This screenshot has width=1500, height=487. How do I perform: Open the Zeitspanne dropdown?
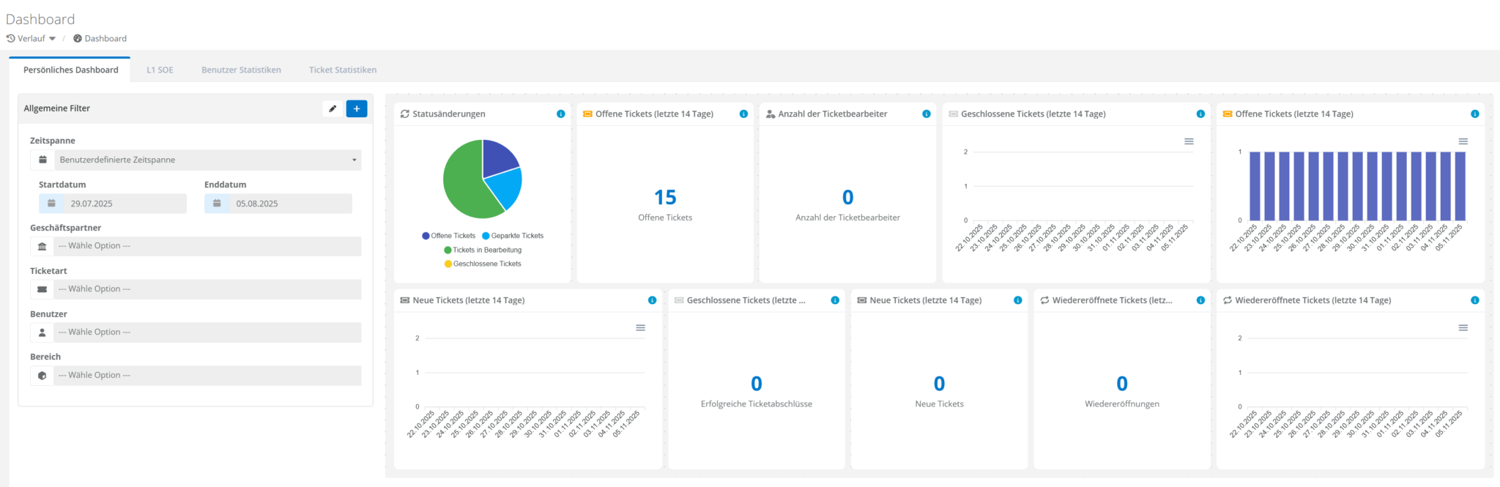click(207, 160)
